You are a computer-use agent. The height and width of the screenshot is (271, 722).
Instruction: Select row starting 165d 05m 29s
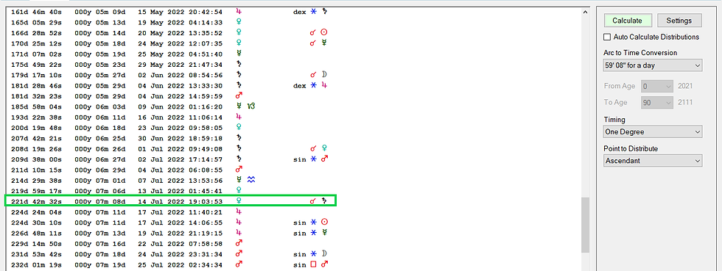point(127,22)
